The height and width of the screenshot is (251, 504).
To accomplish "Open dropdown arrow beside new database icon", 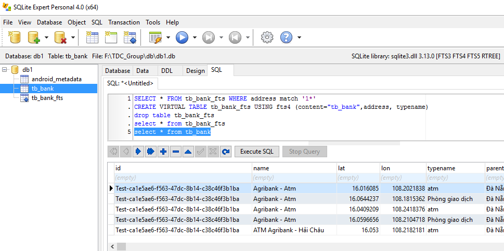I will [x=46, y=37].
